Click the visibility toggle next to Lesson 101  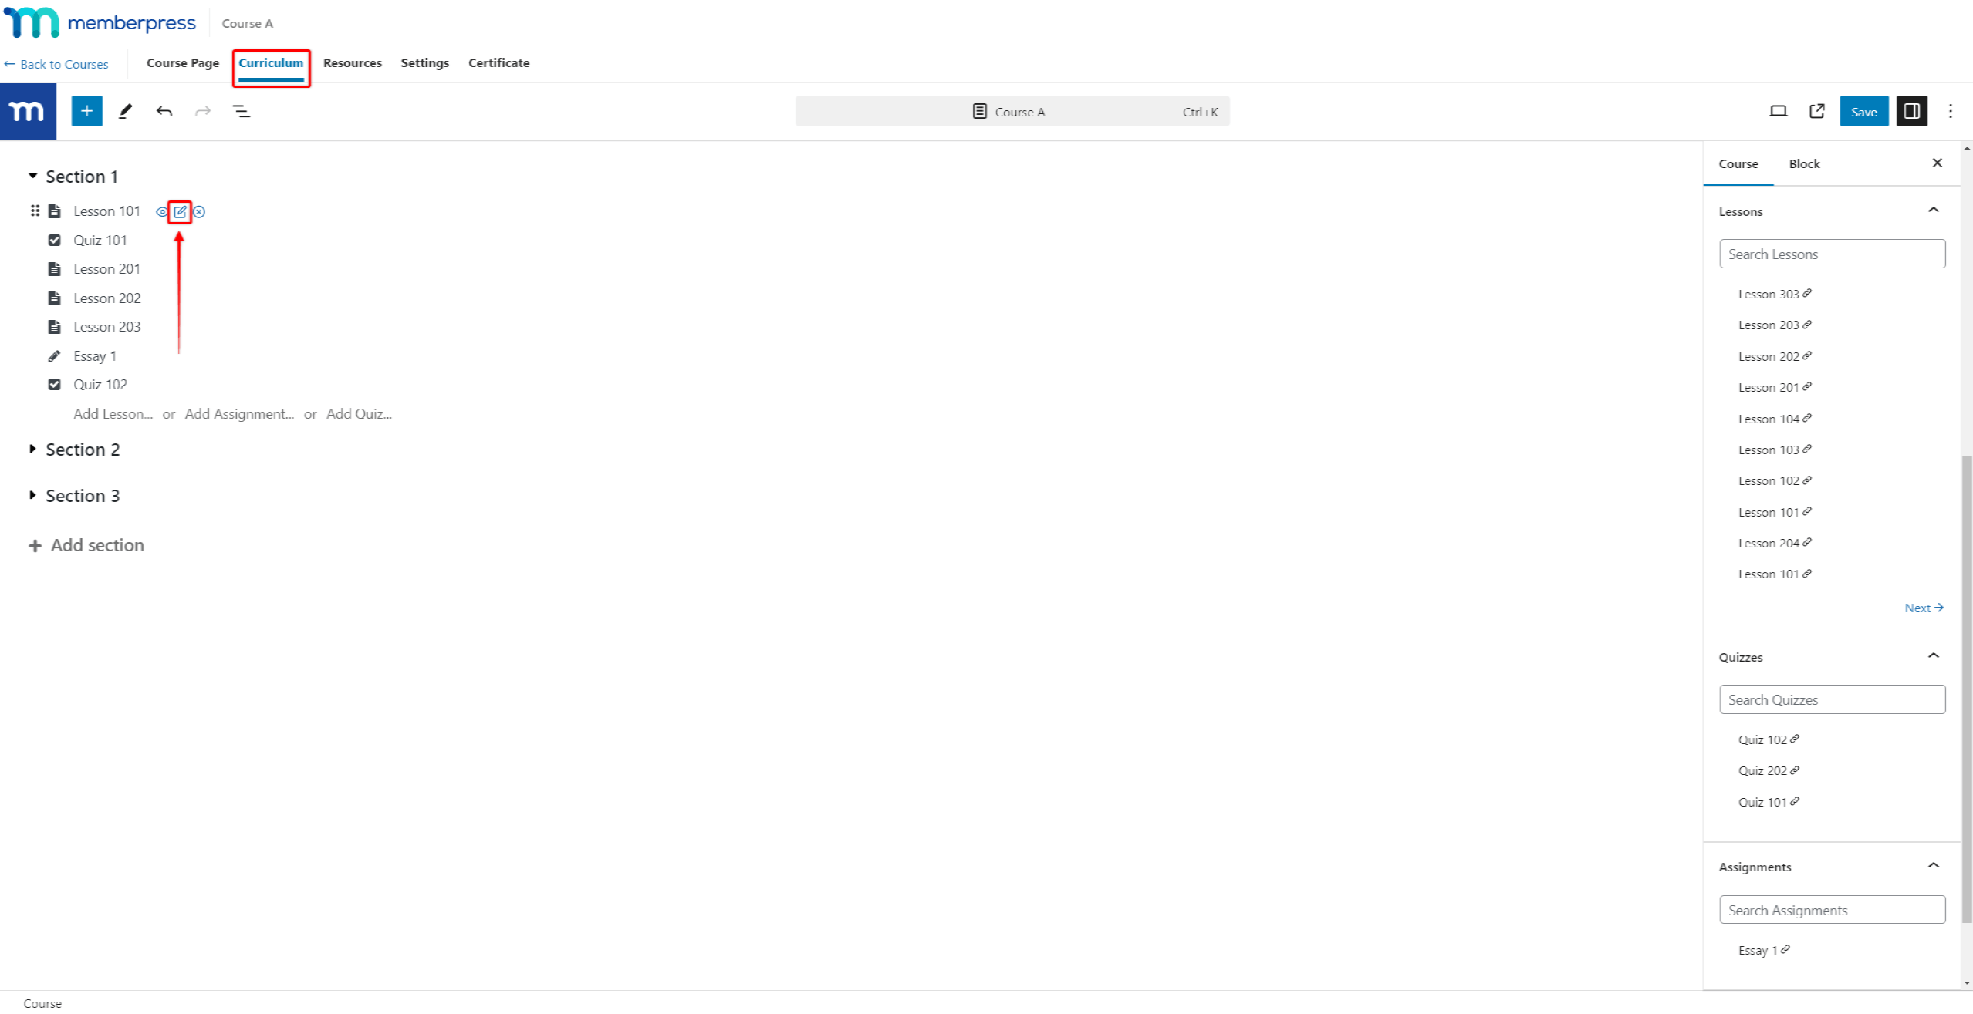(x=159, y=211)
